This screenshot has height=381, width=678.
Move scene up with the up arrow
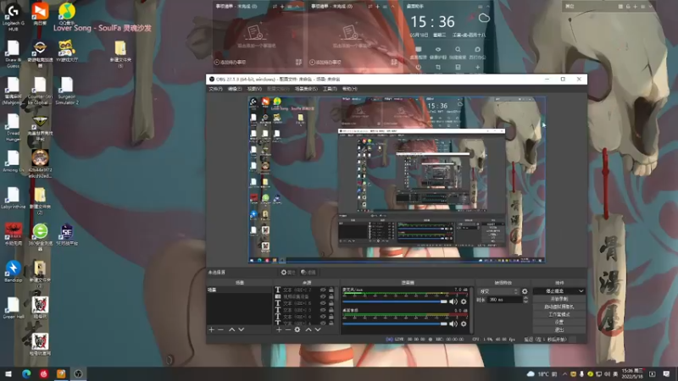231,329
